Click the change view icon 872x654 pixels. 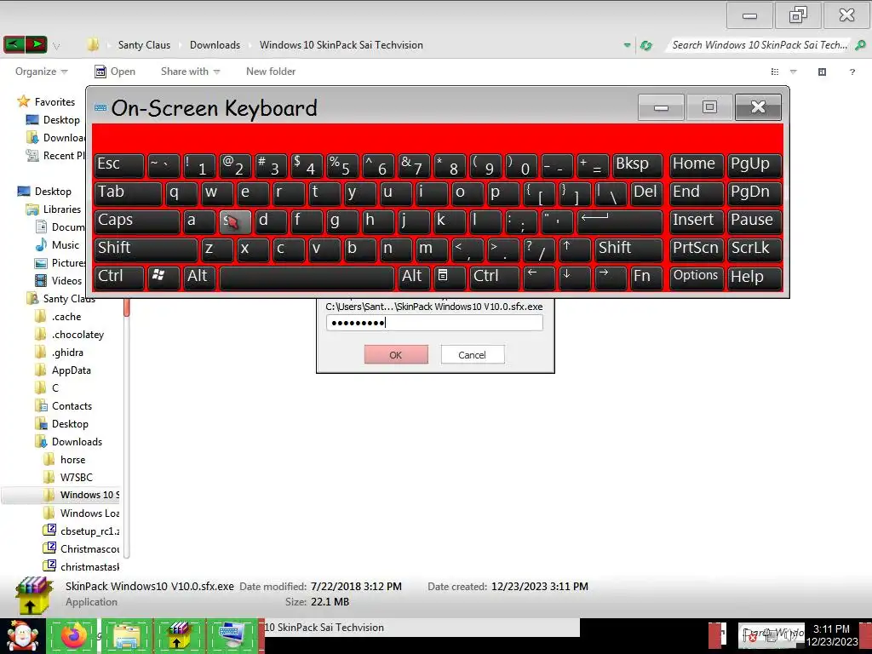coord(775,72)
